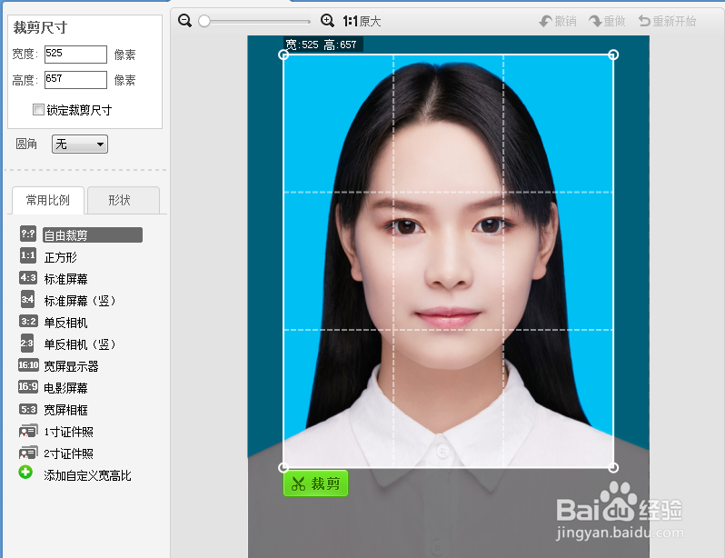Click the top-right crop corner handle
The width and height of the screenshot is (725, 558).
(x=613, y=55)
